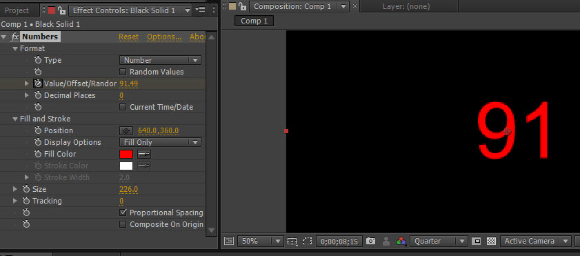Screen dimensions: 580x256
Task: Open show channel RGB color button
Action: tap(401, 242)
